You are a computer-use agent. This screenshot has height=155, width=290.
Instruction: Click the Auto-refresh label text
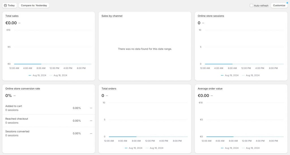261,6
